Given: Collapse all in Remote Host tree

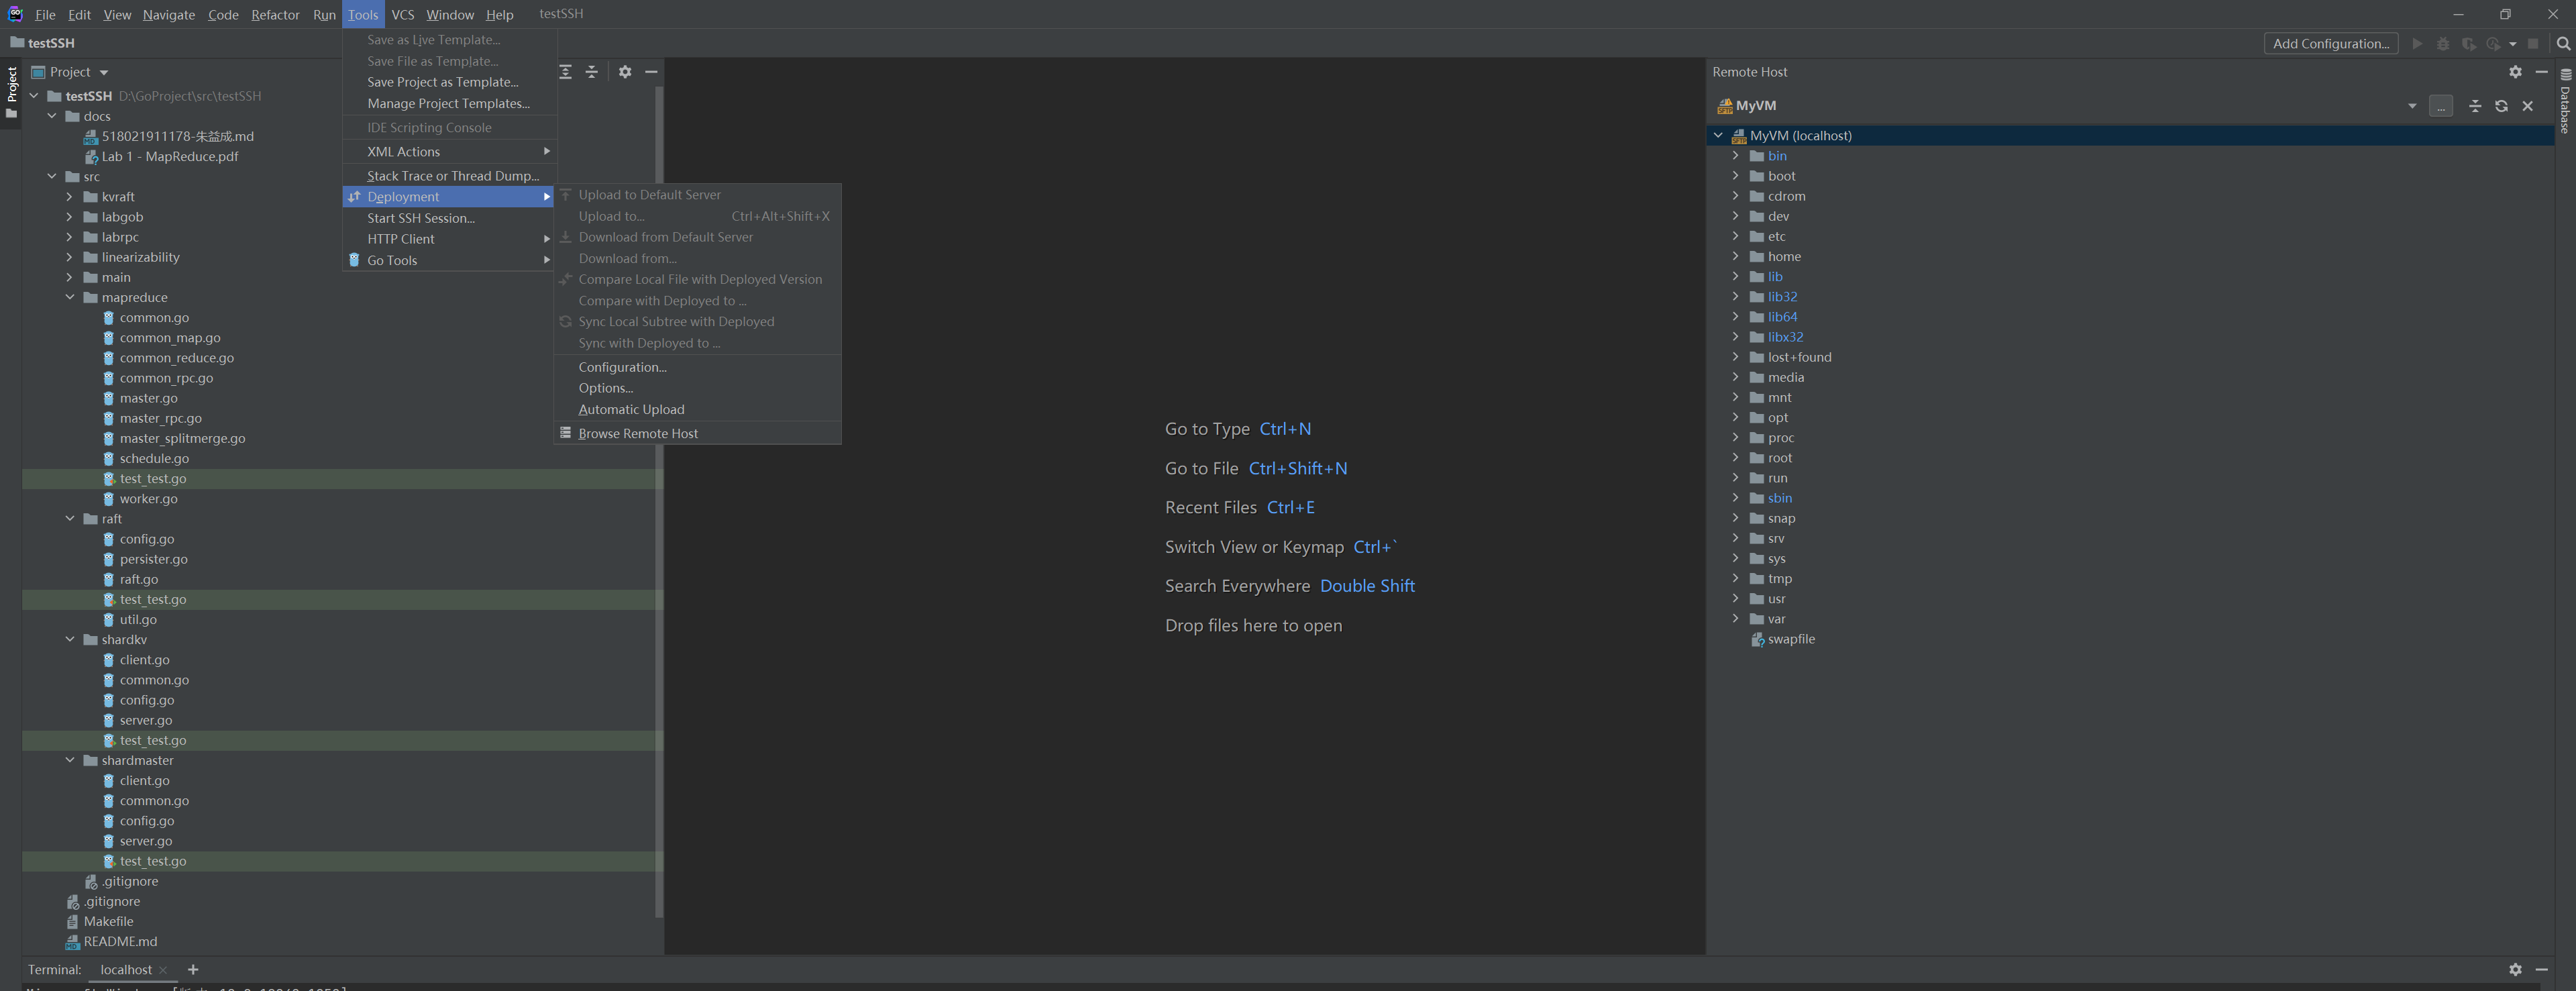Looking at the screenshot, I should click(x=2475, y=106).
